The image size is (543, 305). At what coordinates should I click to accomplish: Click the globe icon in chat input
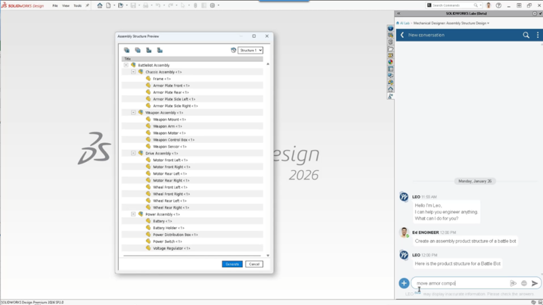point(524,283)
